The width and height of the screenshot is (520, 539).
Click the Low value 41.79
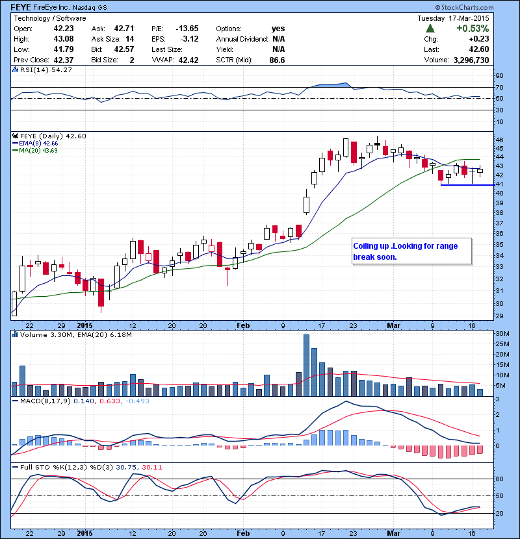click(64, 49)
